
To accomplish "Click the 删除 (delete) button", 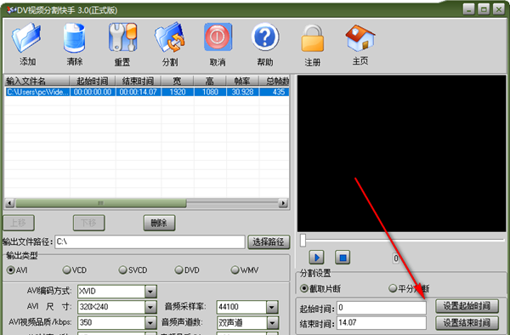I will click(159, 223).
